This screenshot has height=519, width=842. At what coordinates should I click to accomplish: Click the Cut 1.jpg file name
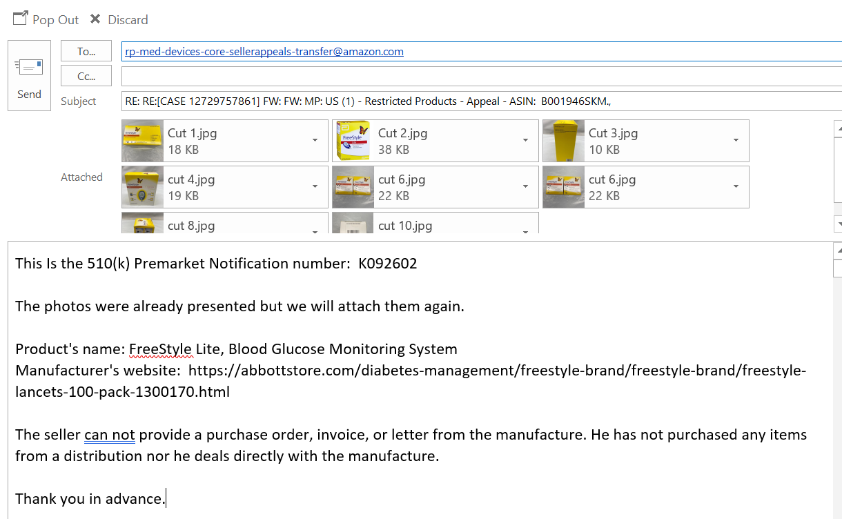pos(193,133)
